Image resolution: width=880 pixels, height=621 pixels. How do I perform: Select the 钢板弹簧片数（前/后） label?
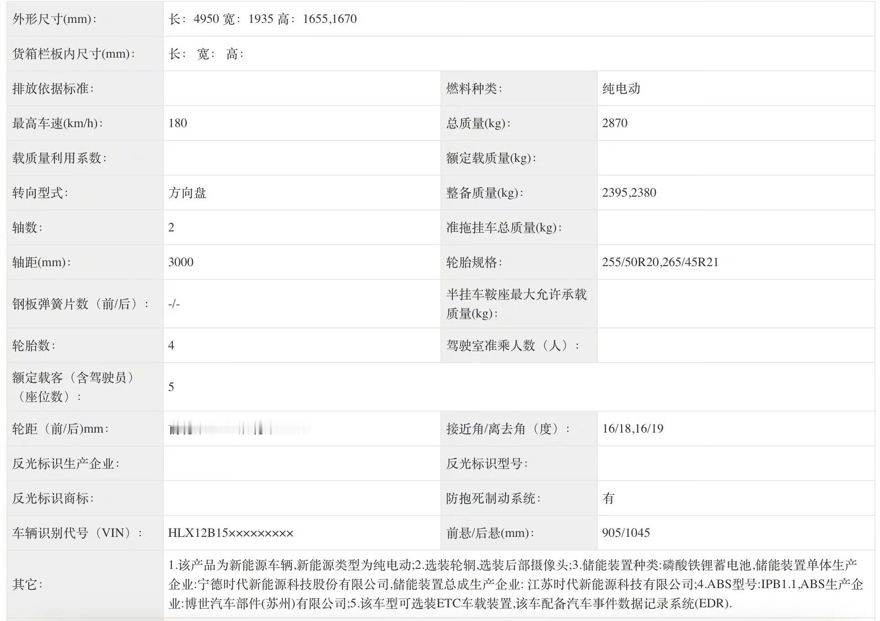point(80,304)
